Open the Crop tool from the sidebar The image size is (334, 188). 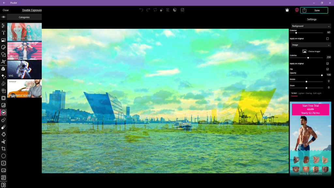click(3, 149)
